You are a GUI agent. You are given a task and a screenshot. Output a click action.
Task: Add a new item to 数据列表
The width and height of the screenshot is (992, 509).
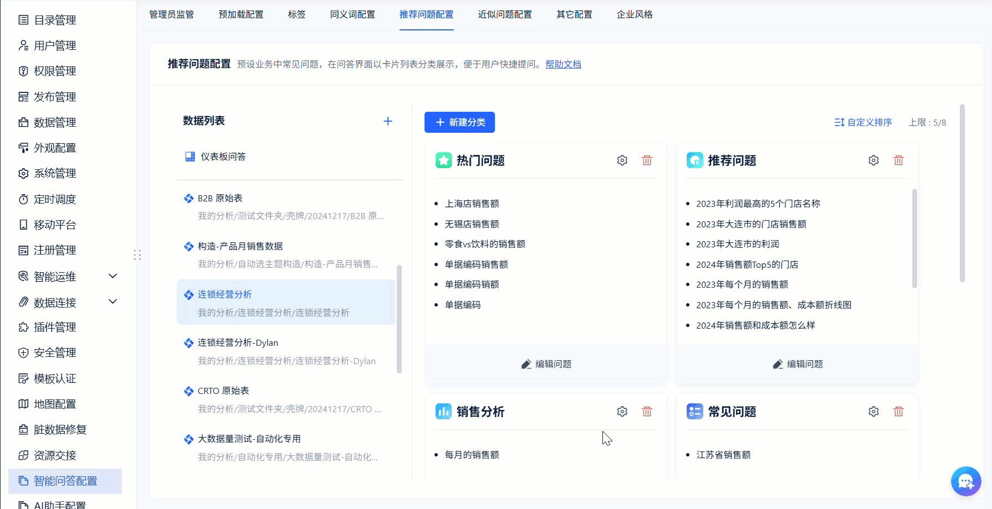(x=388, y=121)
